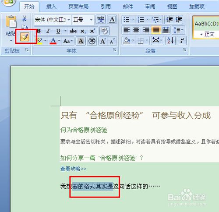Align text right
This screenshot has height=212, width=219.
(x=146, y=30)
